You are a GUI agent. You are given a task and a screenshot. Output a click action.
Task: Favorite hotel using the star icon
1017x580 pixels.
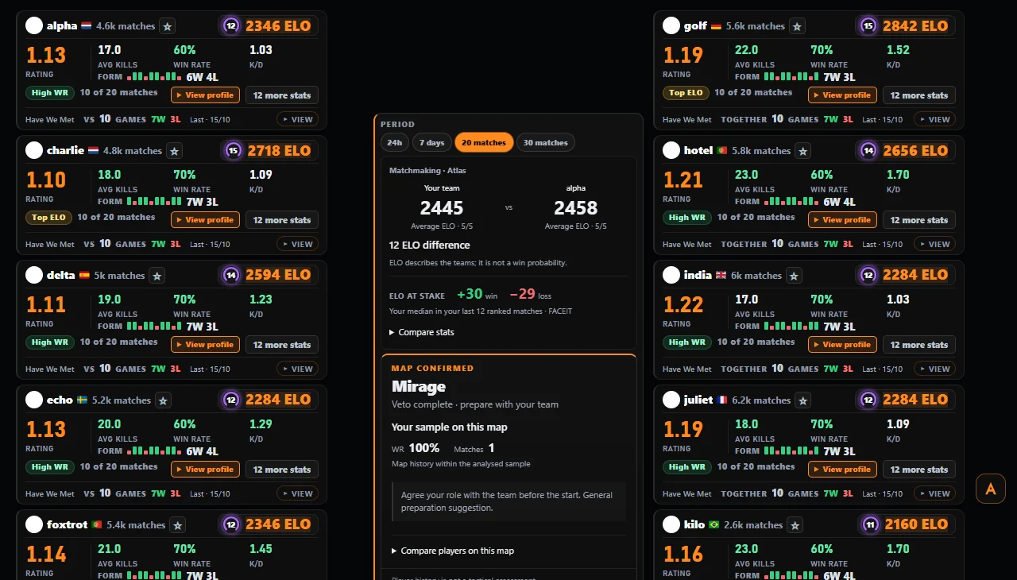pos(803,151)
